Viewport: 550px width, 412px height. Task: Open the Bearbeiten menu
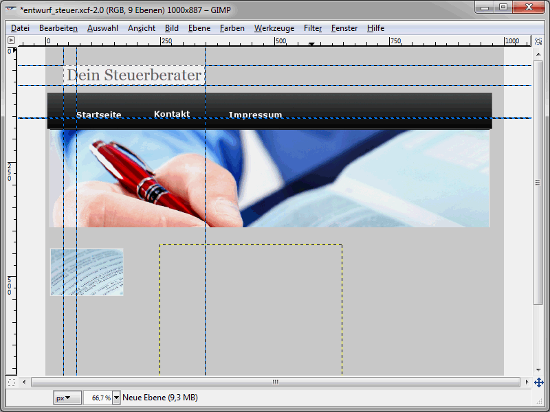click(x=58, y=28)
